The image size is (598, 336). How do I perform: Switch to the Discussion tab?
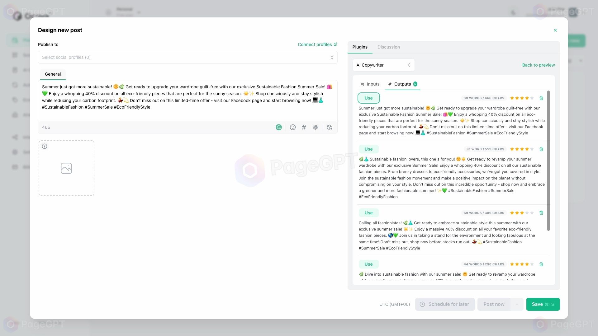(x=388, y=47)
